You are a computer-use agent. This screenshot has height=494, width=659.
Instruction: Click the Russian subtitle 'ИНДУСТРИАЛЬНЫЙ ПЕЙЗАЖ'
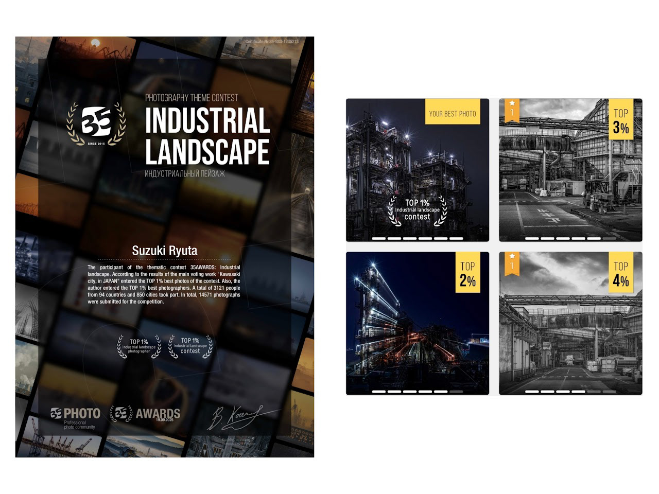click(x=185, y=174)
